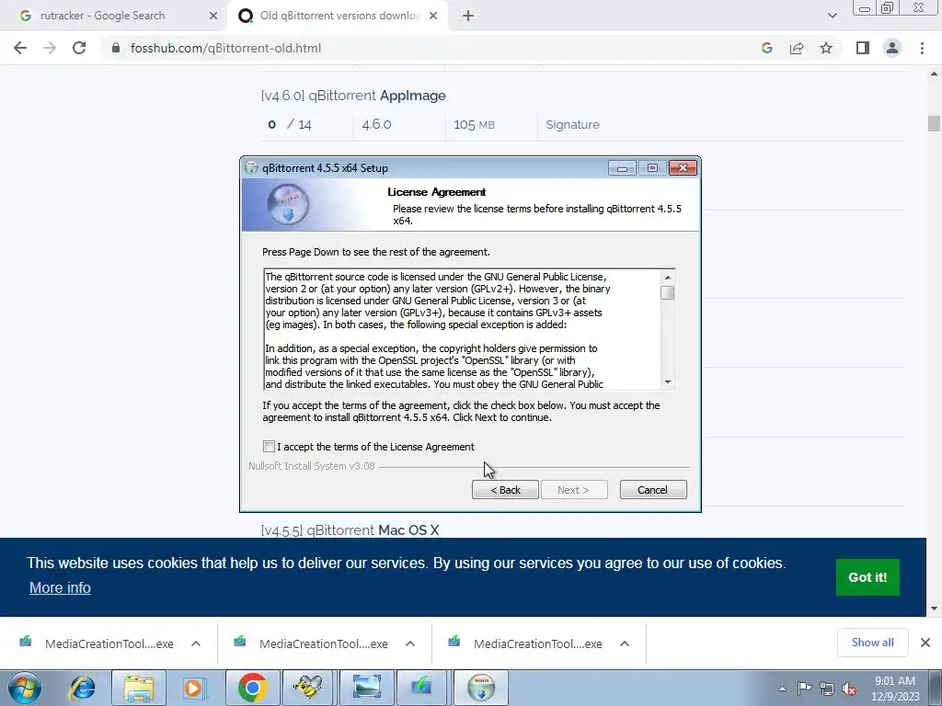The width and height of the screenshot is (942, 706).
Task: Accept the License Agreement checkbox
Action: pos(269,446)
